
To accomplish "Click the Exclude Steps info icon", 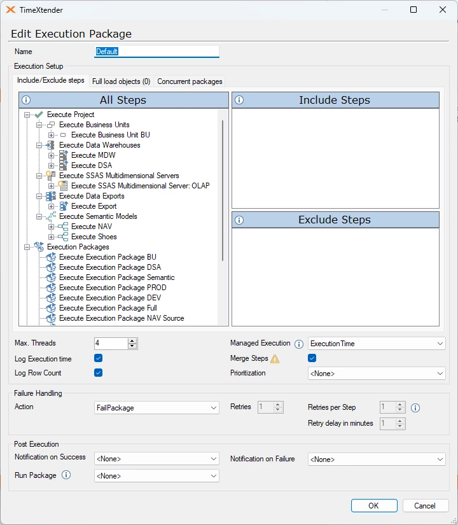I will click(239, 220).
